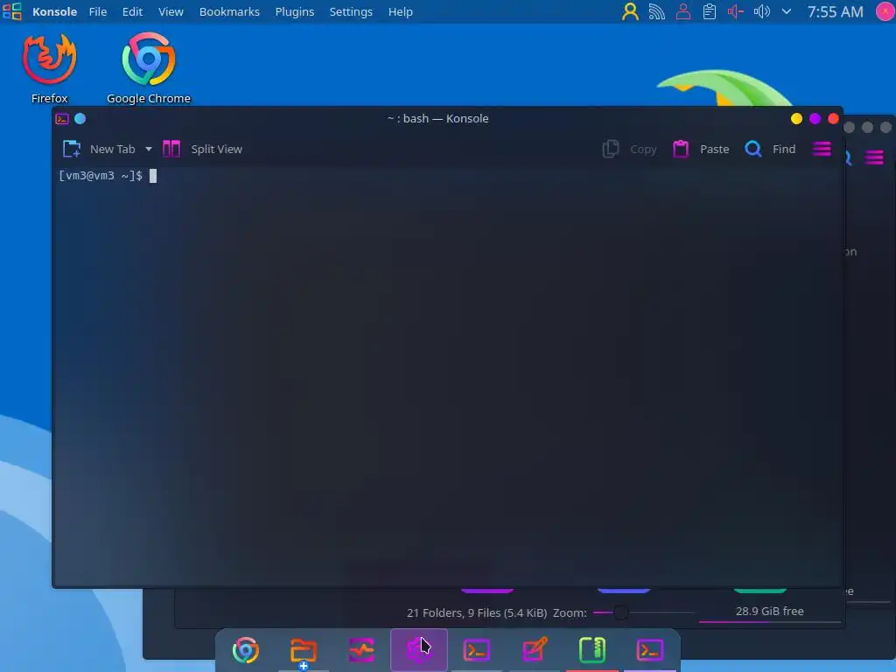This screenshot has height=672, width=896.
Task: Open the text editor pencil dock icon
Action: click(535, 650)
